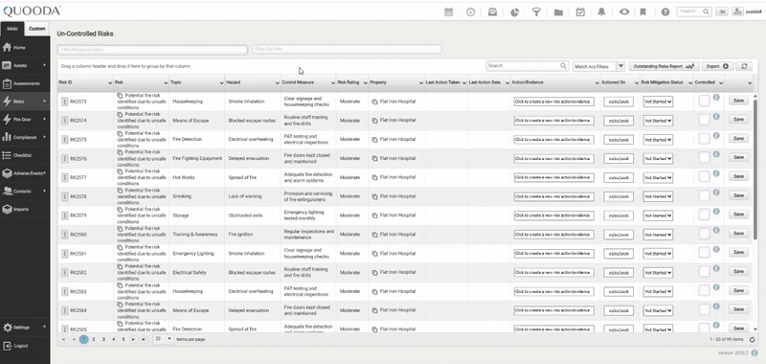Open the pie chart reports icon
The image size is (766, 364).
tap(514, 12)
